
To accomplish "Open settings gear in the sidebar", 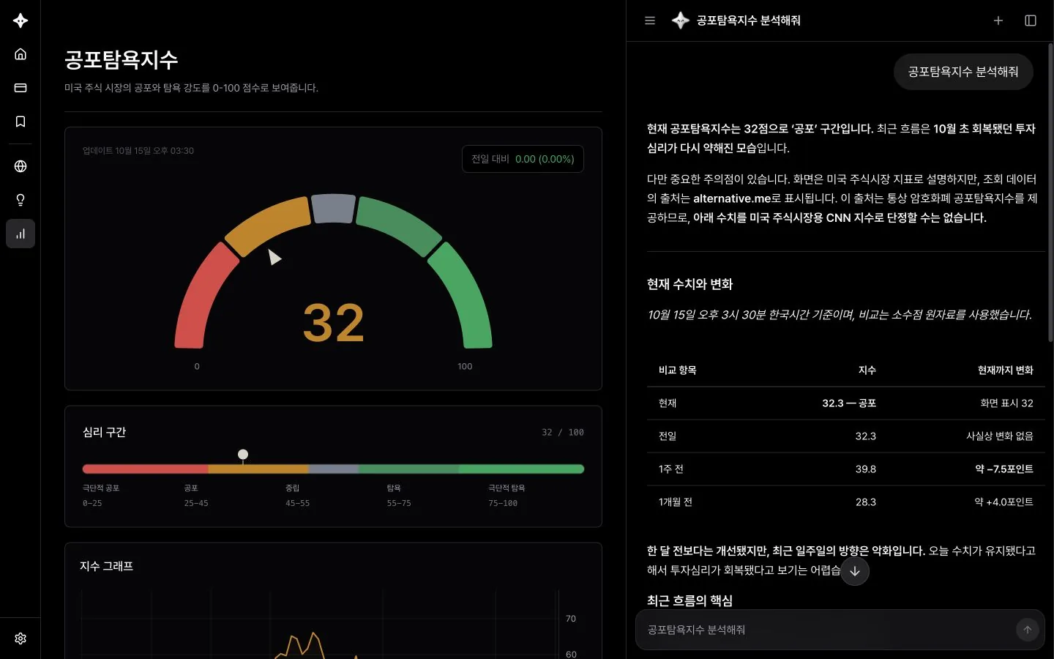I will (x=20, y=638).
